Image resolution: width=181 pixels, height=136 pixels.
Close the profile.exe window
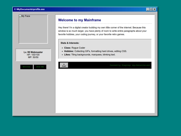click(x=155, y=9)
